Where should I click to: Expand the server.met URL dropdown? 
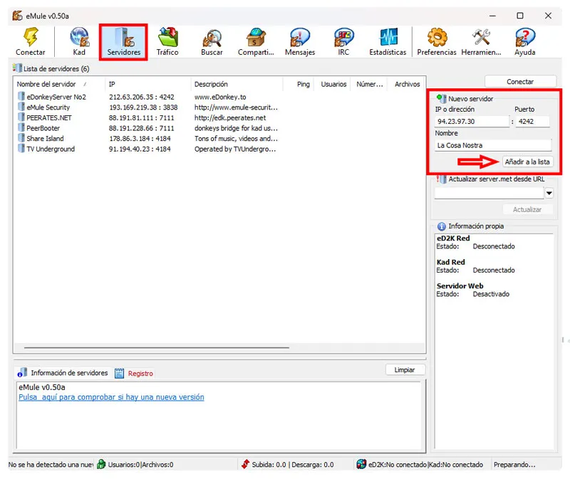549,193
